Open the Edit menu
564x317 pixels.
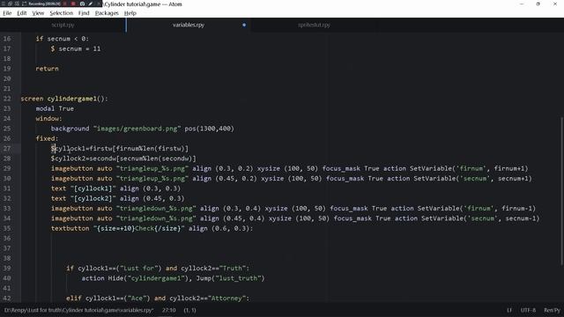[x=21, y=13]
